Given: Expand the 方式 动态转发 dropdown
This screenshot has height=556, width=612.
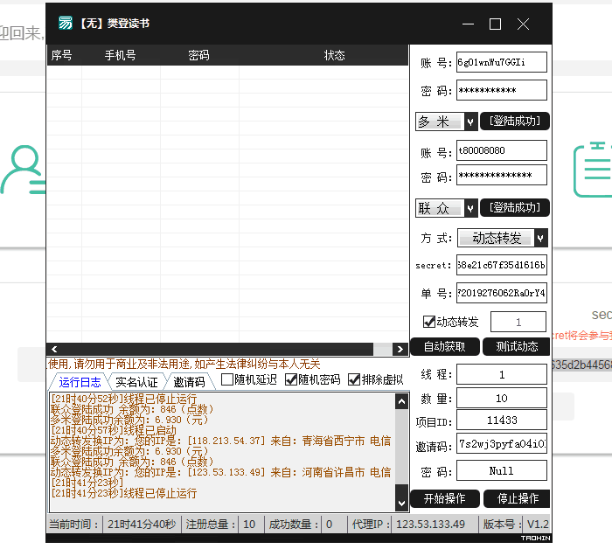Looking at the screenshot, I should 540,238.
